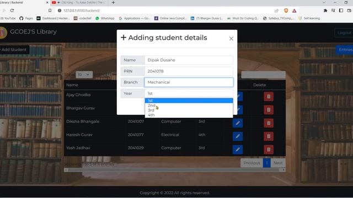The height and width of the screenshot is (198, 353).
Task: Choose the highlighted 1st year option
Action: pyautogui.click(x=189, y=101)
